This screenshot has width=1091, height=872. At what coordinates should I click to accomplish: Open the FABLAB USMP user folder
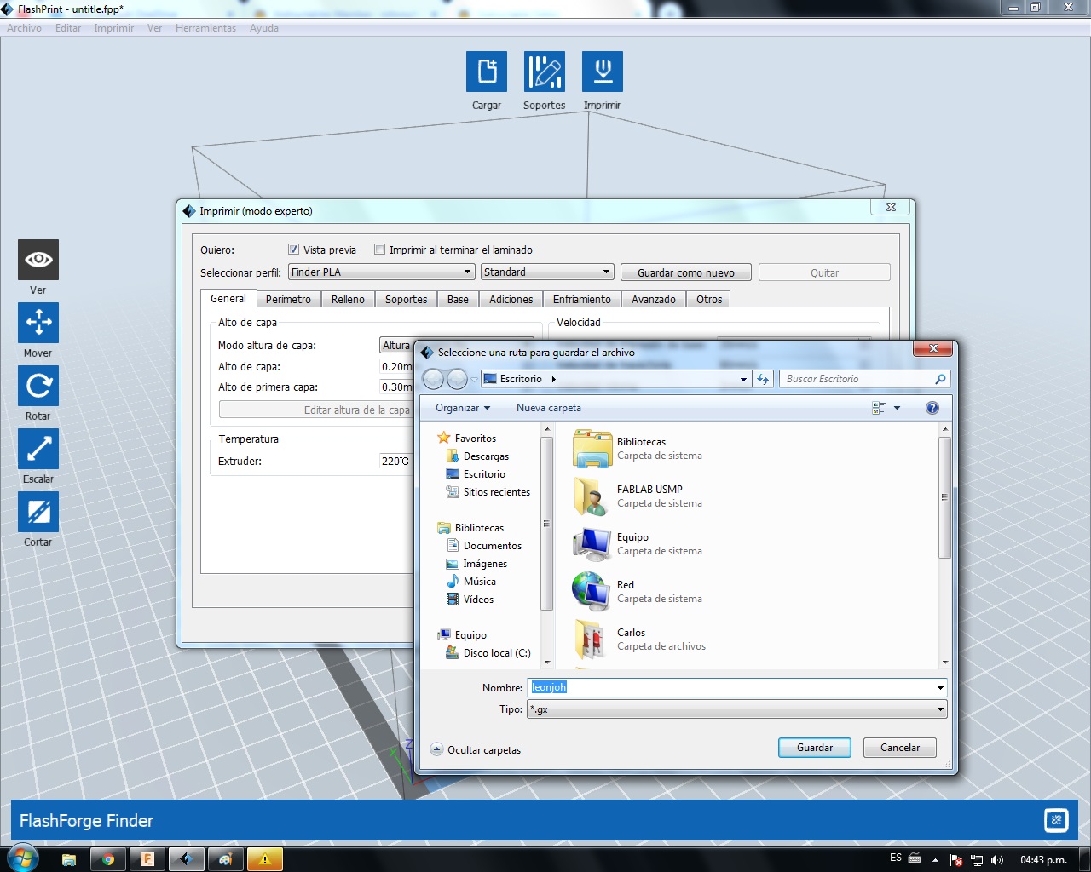pyautogui.click(x=590, y=496)
